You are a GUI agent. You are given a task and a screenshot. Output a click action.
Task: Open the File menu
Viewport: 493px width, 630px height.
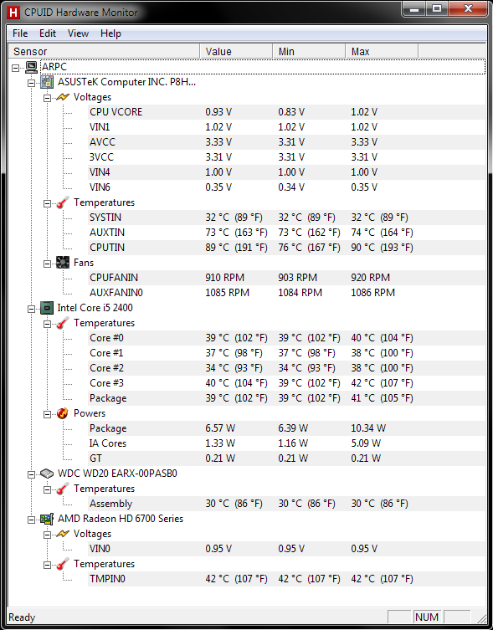pos(20,33)
